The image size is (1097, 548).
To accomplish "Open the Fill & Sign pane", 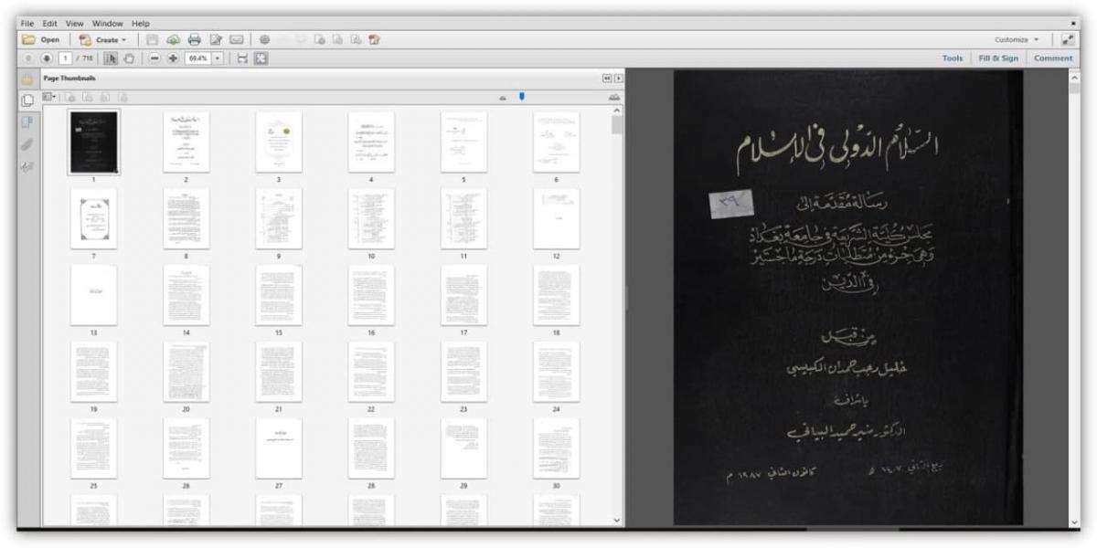I will tap(998, 58).
